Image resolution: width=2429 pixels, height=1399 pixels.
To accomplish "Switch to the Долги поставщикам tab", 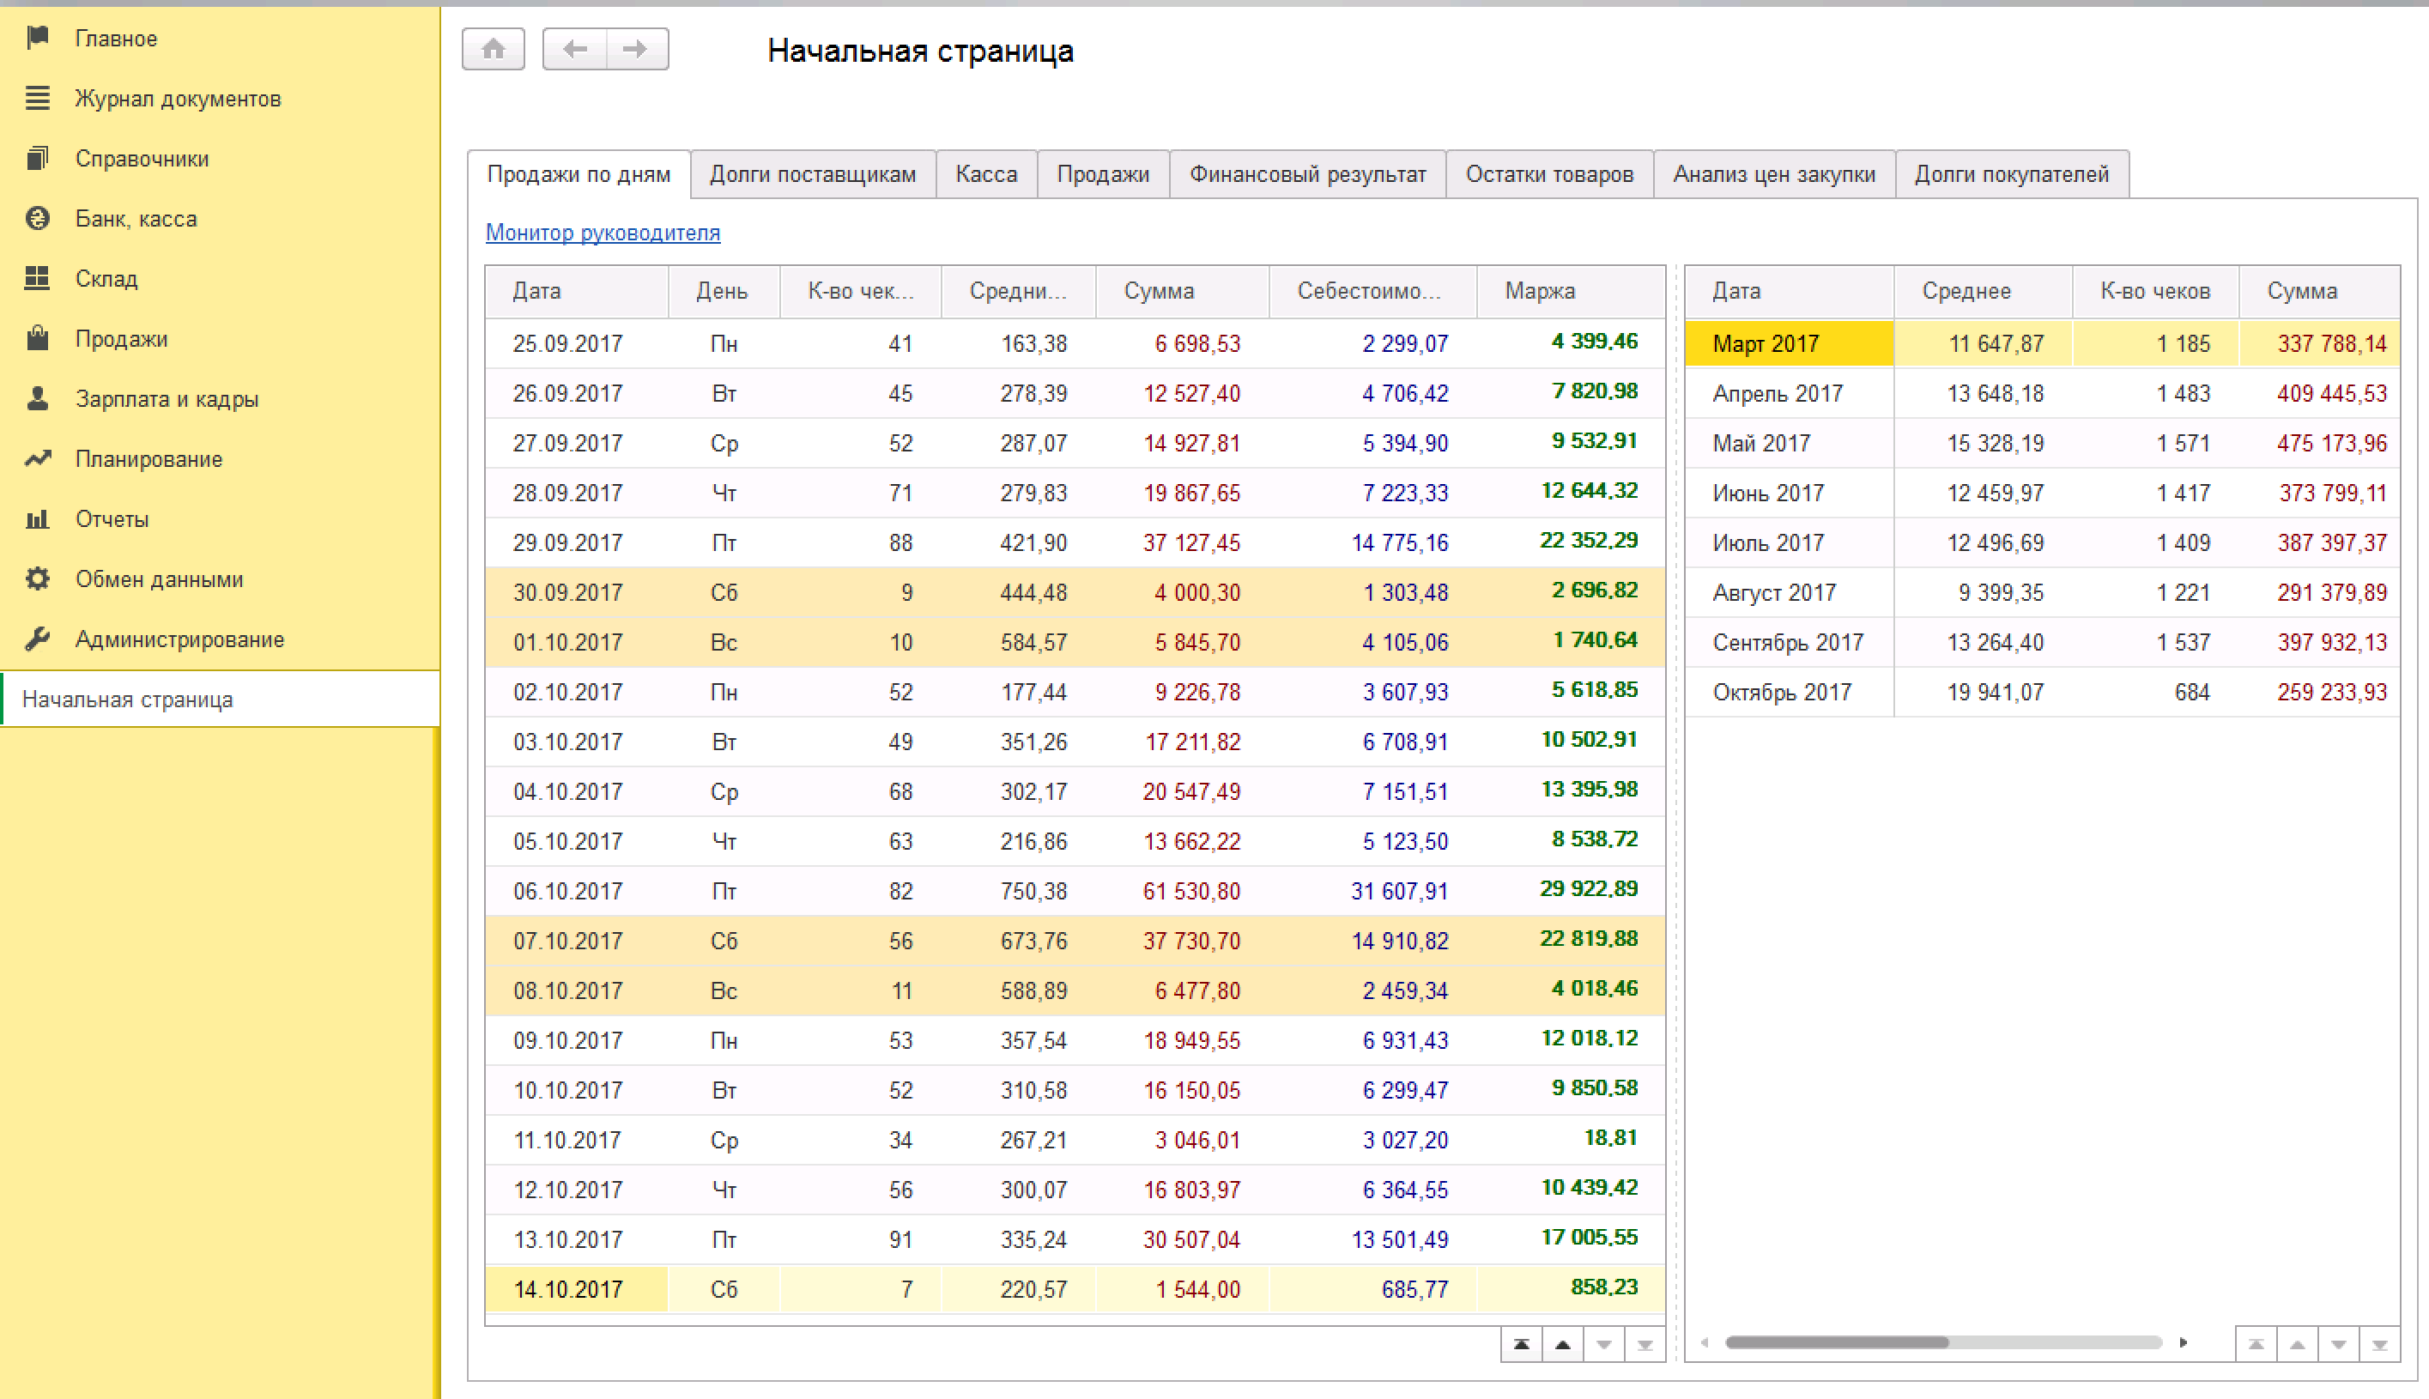I will point(812,174).
